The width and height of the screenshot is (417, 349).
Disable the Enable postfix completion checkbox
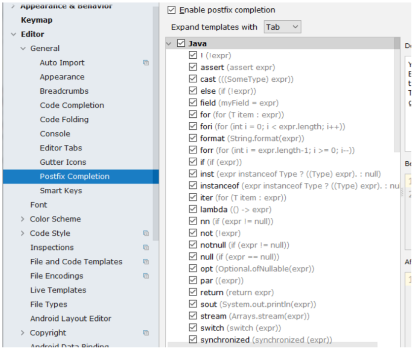[172, 9]
